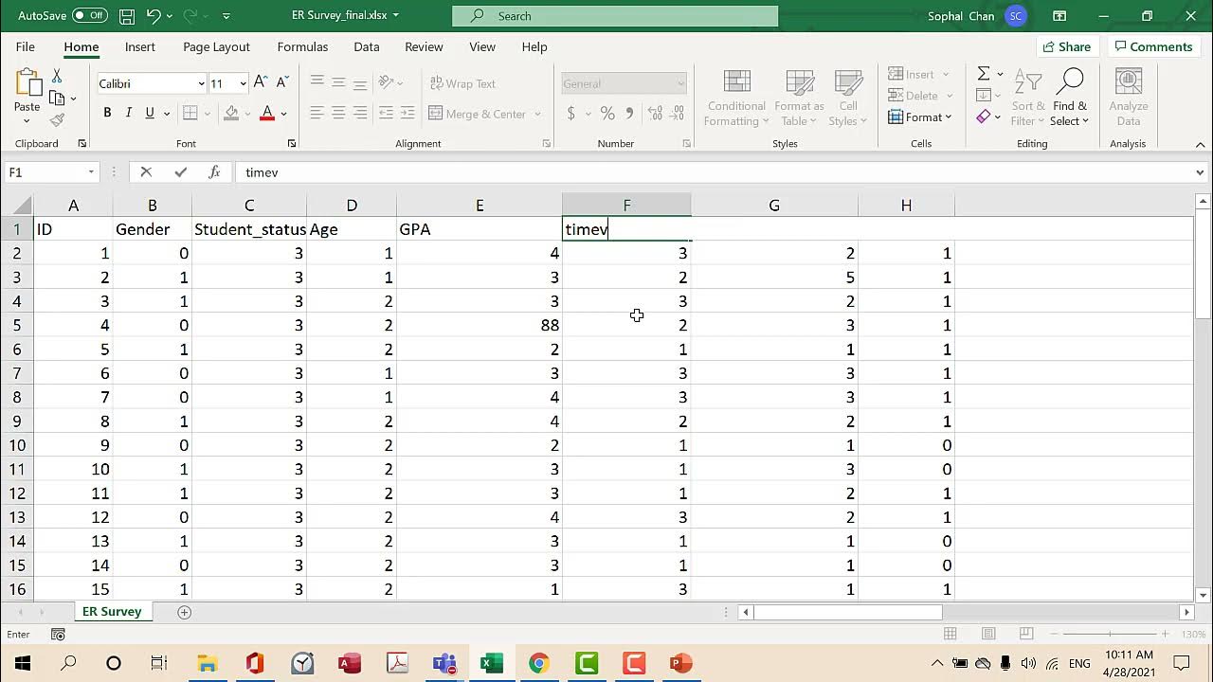Collapse the ribbon with chevron
The image size is (1213, 682).
pyautogui.click(x=1200, y=144)
